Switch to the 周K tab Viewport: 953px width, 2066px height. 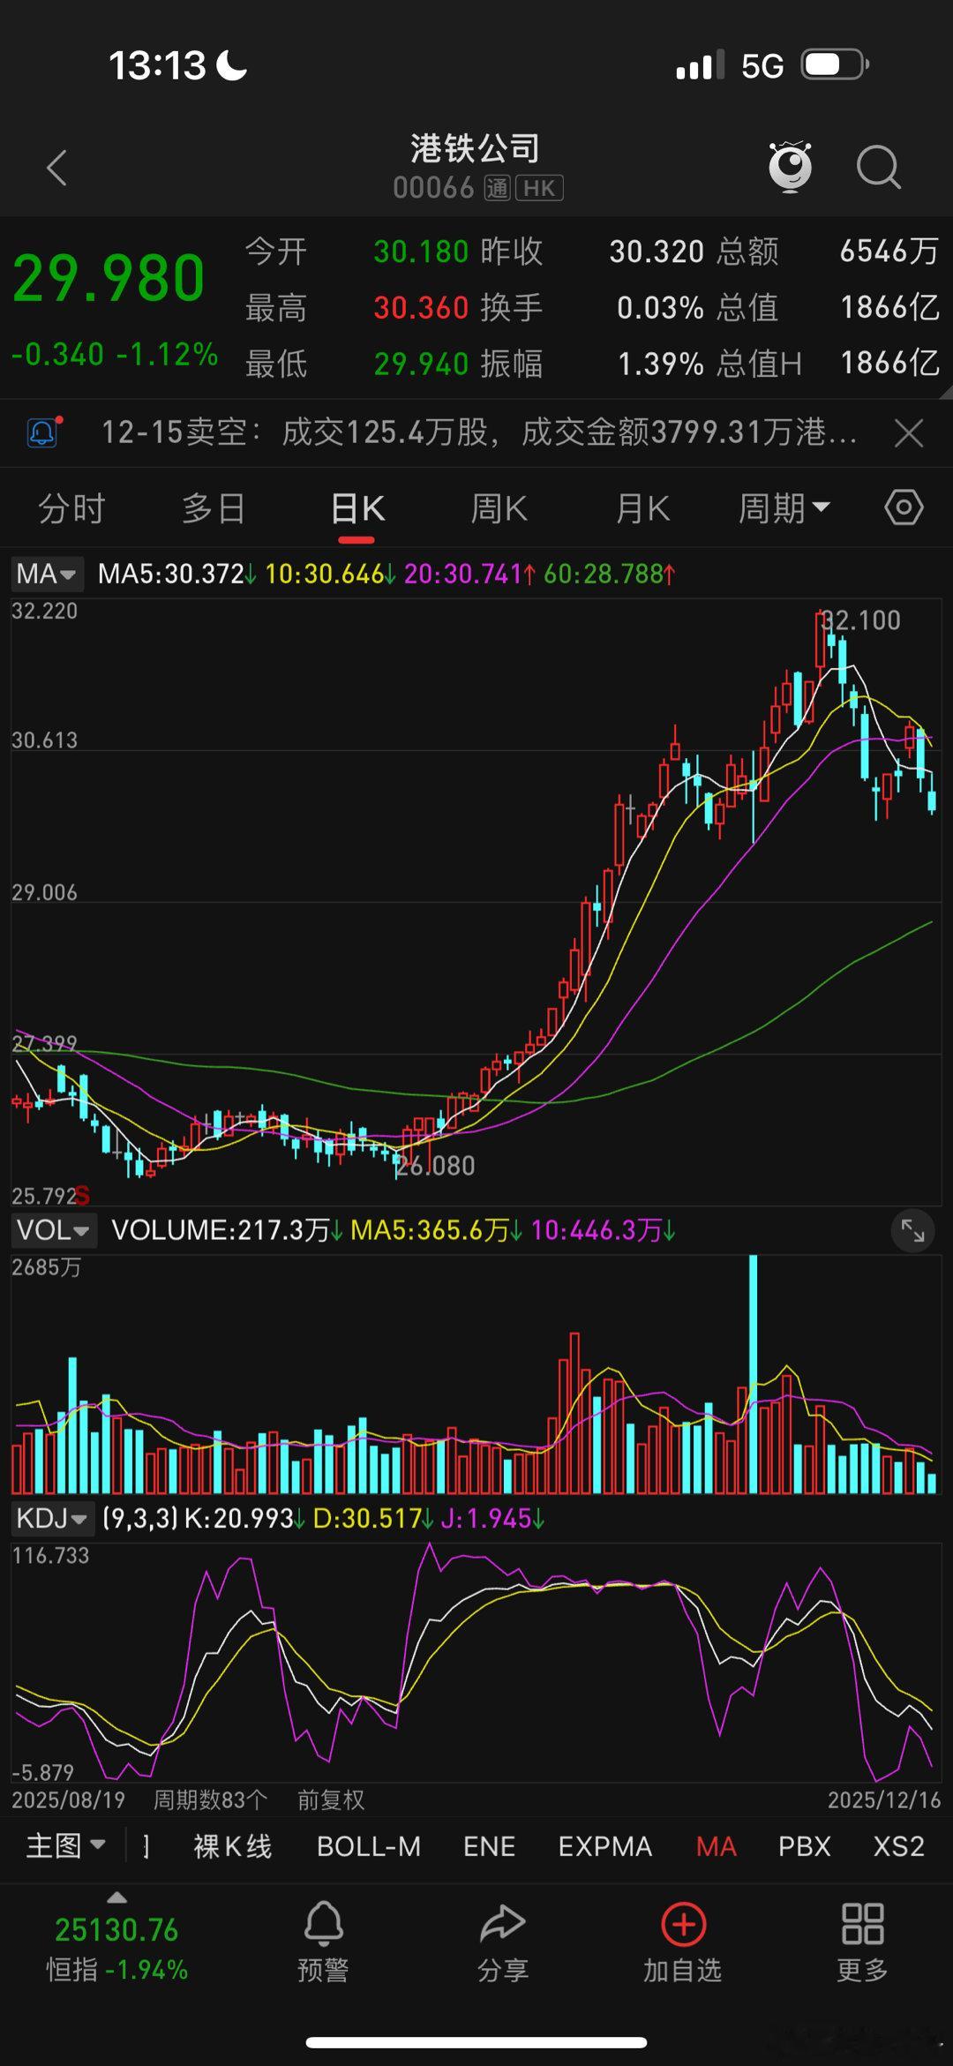coord(499,508)
